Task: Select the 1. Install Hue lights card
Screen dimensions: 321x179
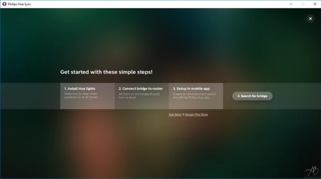Action: click(88, 96)
